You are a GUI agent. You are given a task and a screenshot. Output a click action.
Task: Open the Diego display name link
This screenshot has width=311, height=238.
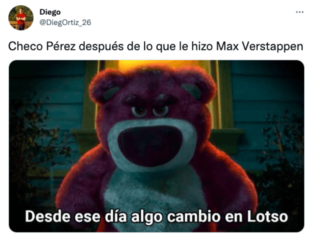coord(50,12)
